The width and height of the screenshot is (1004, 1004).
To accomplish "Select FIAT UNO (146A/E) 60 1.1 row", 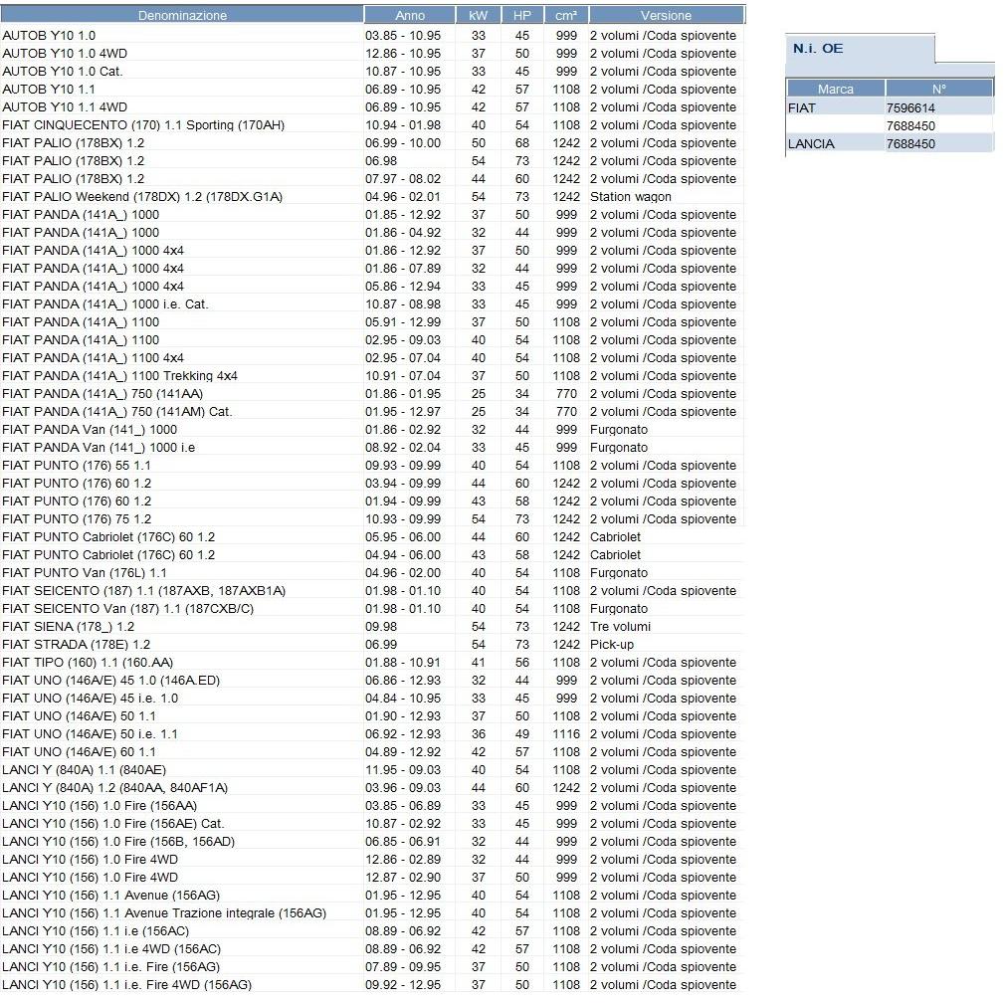I will point(373,752).
